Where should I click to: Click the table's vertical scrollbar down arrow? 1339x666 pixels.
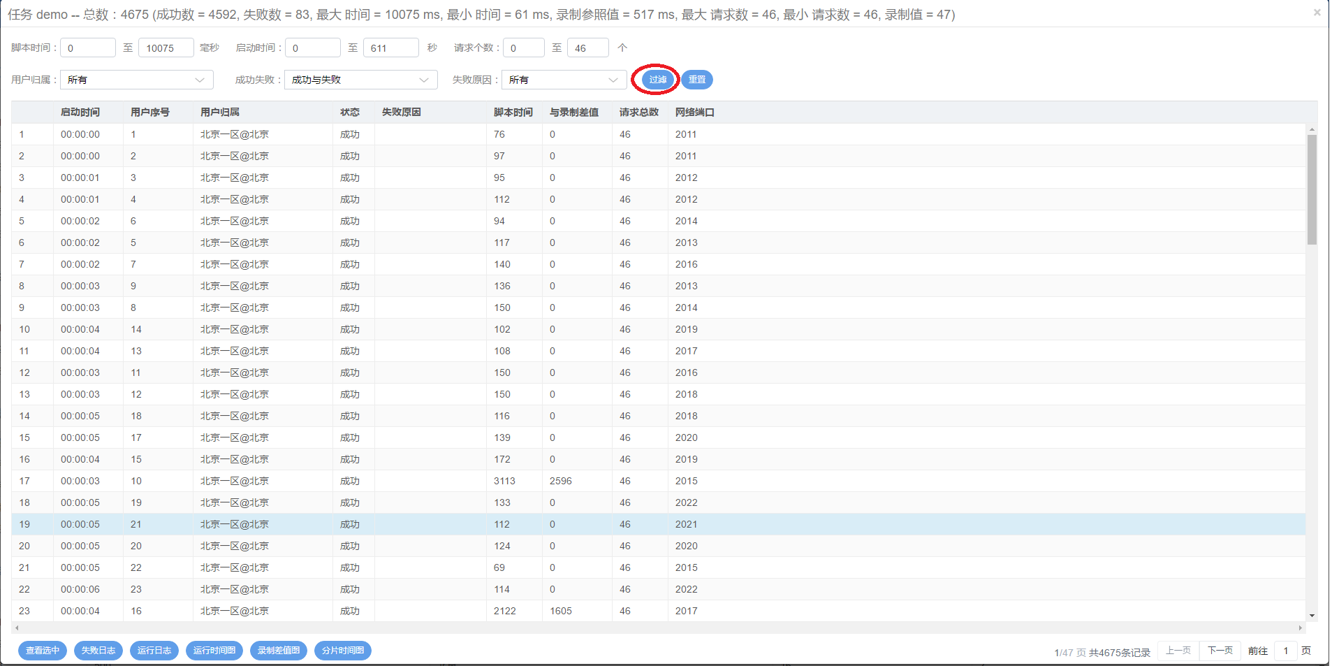[x=1312, y=616]
